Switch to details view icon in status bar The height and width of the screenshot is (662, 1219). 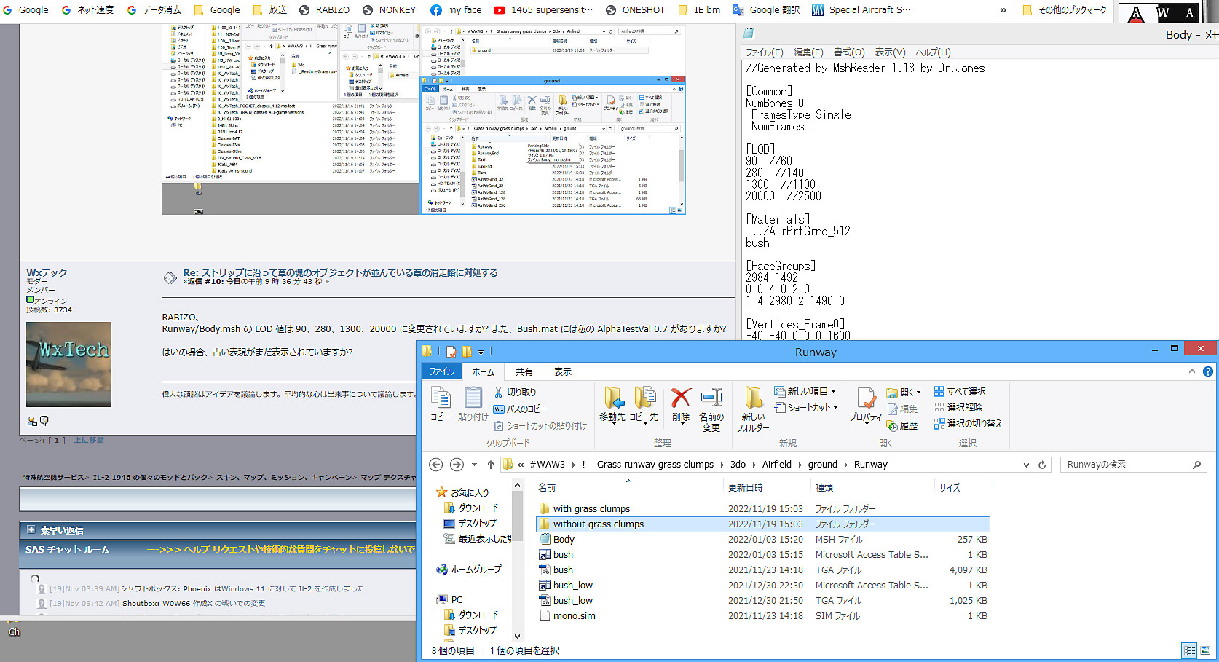click(1189, 650)
